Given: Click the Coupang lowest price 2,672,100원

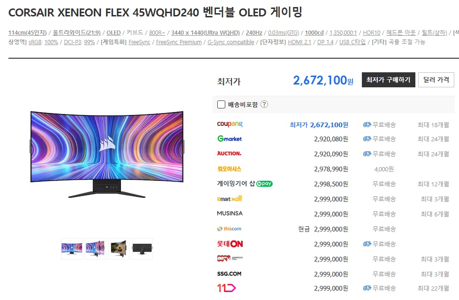Looking at the screenshot, I should click(319, 125).
